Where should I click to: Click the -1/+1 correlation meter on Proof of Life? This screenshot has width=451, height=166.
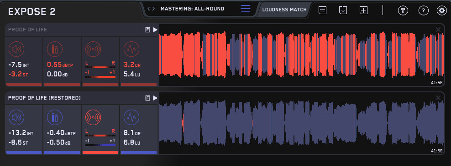tap(100, 77)
